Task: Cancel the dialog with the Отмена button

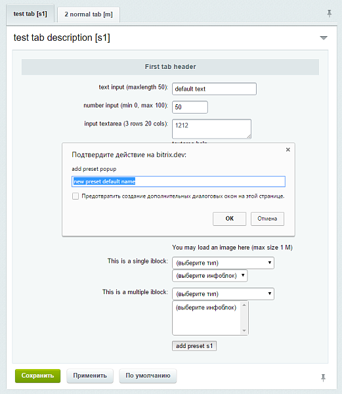Action: pyautogui.click(x=267, y=219)
